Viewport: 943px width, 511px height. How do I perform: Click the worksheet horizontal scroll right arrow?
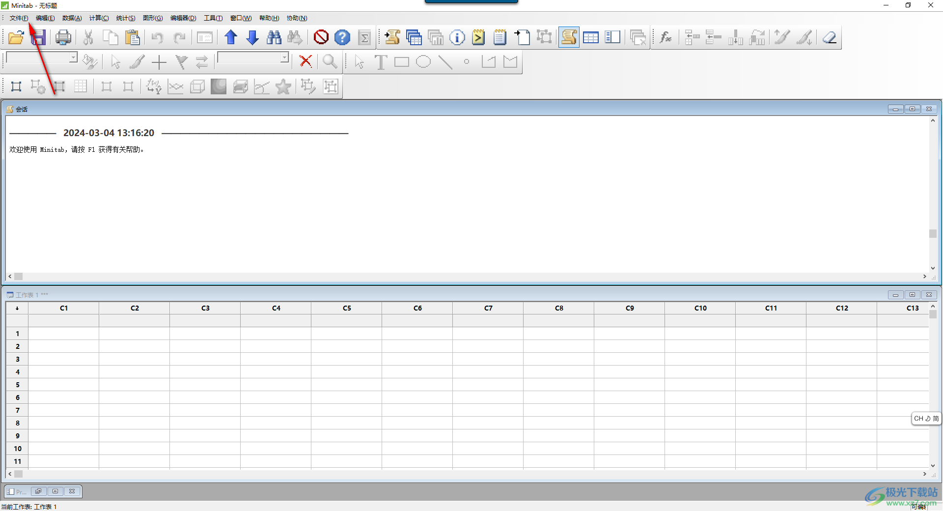(924, 474)
